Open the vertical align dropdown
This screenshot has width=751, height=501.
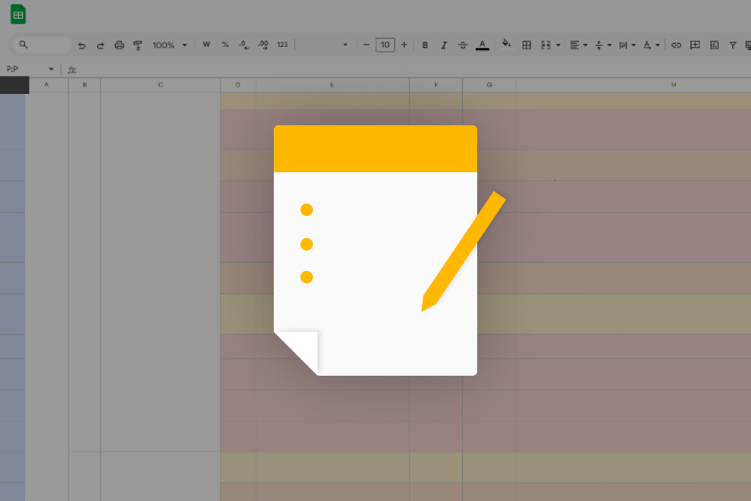tap(603, 45)
